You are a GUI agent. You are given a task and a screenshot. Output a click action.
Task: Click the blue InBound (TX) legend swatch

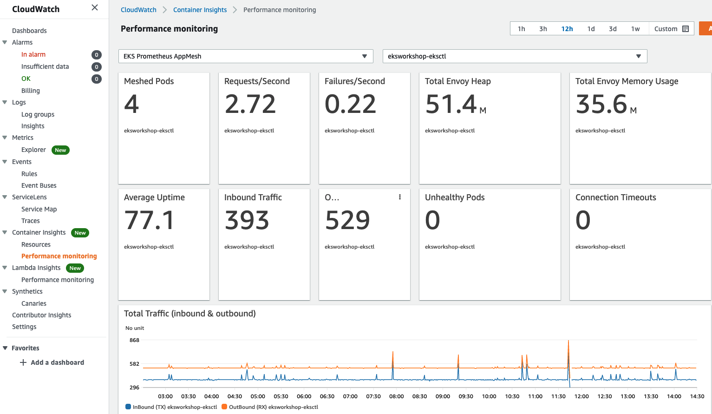128,407
